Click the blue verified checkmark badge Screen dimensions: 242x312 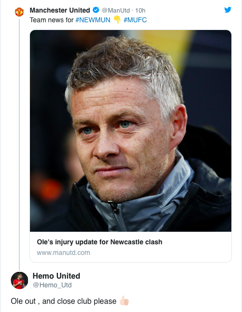pyautogui.click(x=96, y=10)
